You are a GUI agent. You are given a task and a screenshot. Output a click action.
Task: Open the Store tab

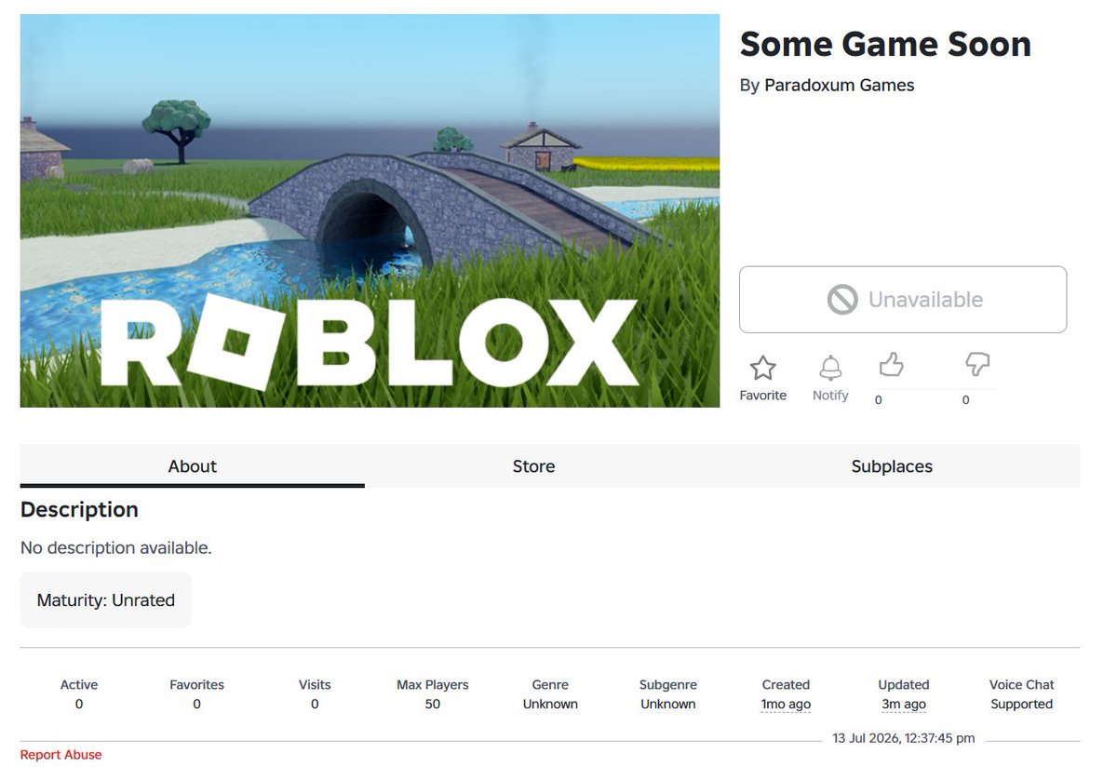click(x=533, y=466)
